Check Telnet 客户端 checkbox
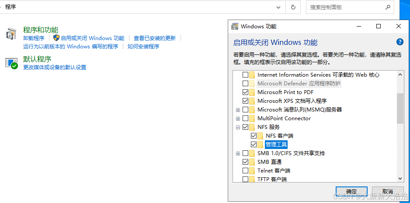 tap(245, 171)
